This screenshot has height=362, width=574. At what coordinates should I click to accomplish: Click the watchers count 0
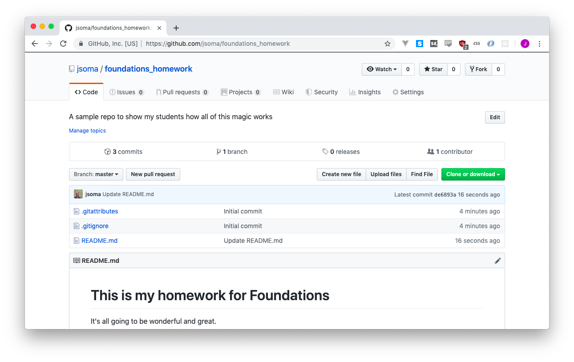tap(408, 69)
